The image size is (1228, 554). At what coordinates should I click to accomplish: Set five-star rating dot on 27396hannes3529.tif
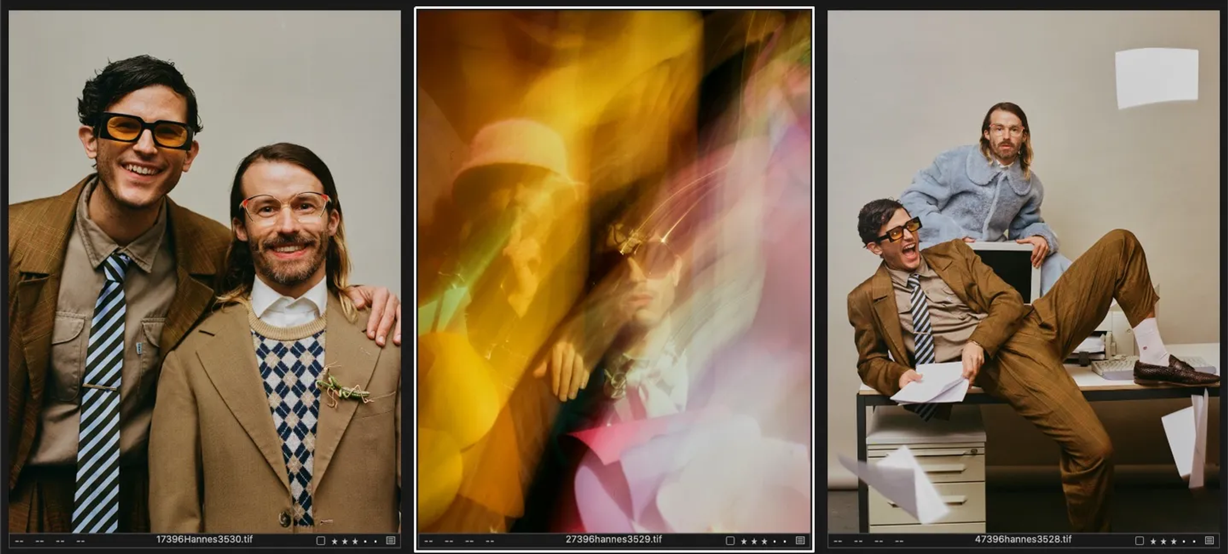pyautogui.click(x=784, y=541)
